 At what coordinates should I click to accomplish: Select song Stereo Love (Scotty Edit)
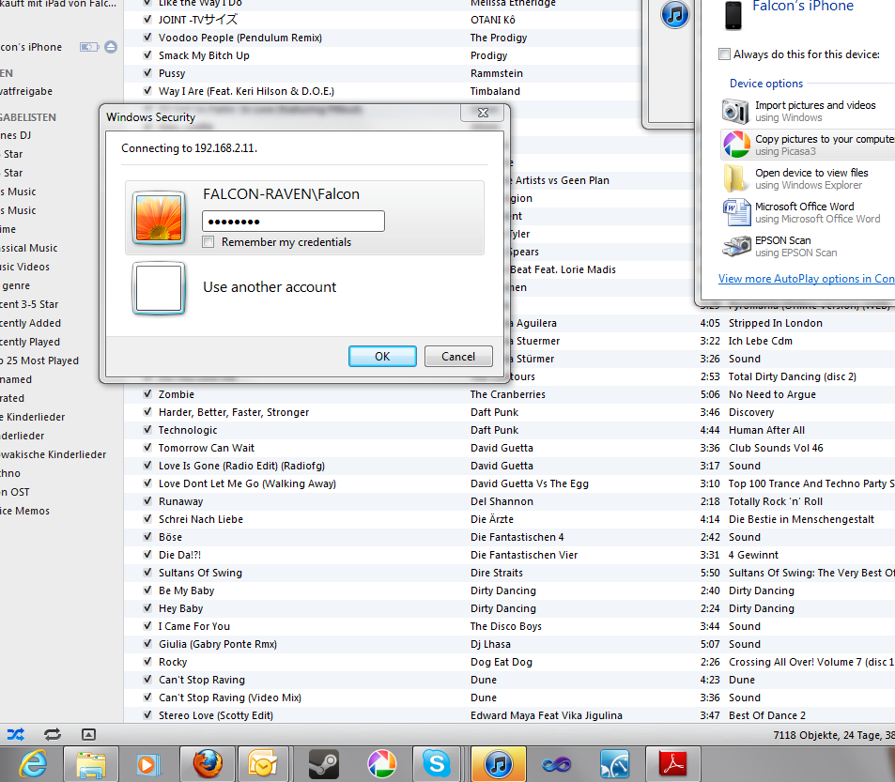216,715
